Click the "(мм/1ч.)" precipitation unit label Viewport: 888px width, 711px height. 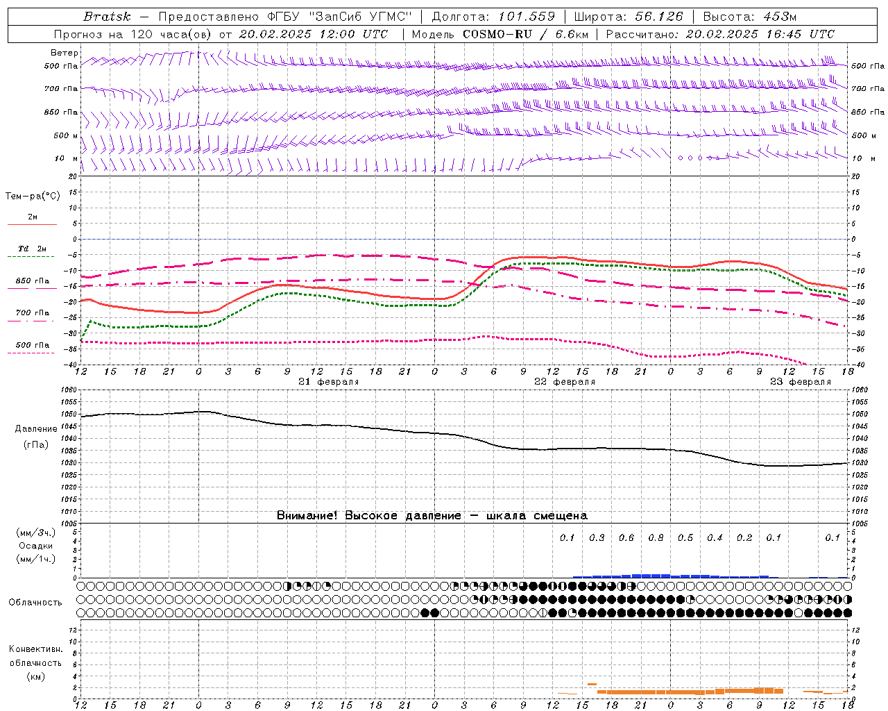click(36, 559)
